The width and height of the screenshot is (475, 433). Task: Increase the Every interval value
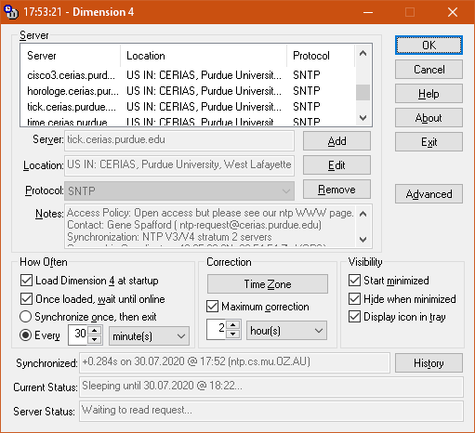[95, 330]
